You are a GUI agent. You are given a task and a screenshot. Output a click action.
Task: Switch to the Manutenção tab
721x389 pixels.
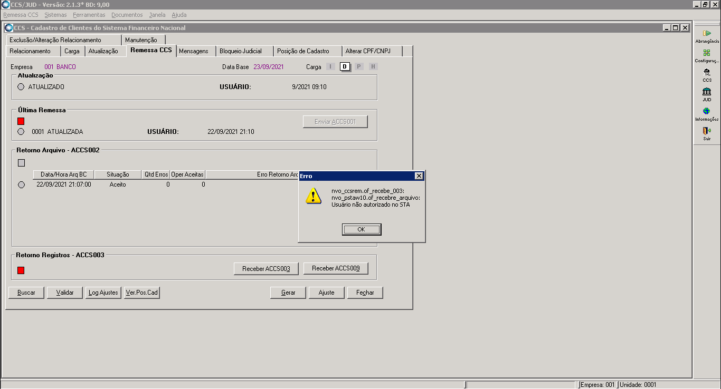[143, 40]
